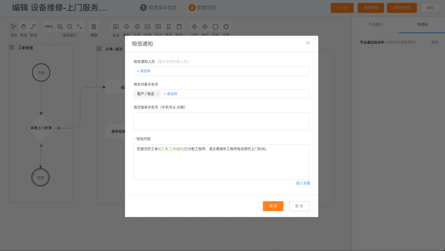
Task: Select the 折线 polyline tool
Action: [x=33, y=27]
